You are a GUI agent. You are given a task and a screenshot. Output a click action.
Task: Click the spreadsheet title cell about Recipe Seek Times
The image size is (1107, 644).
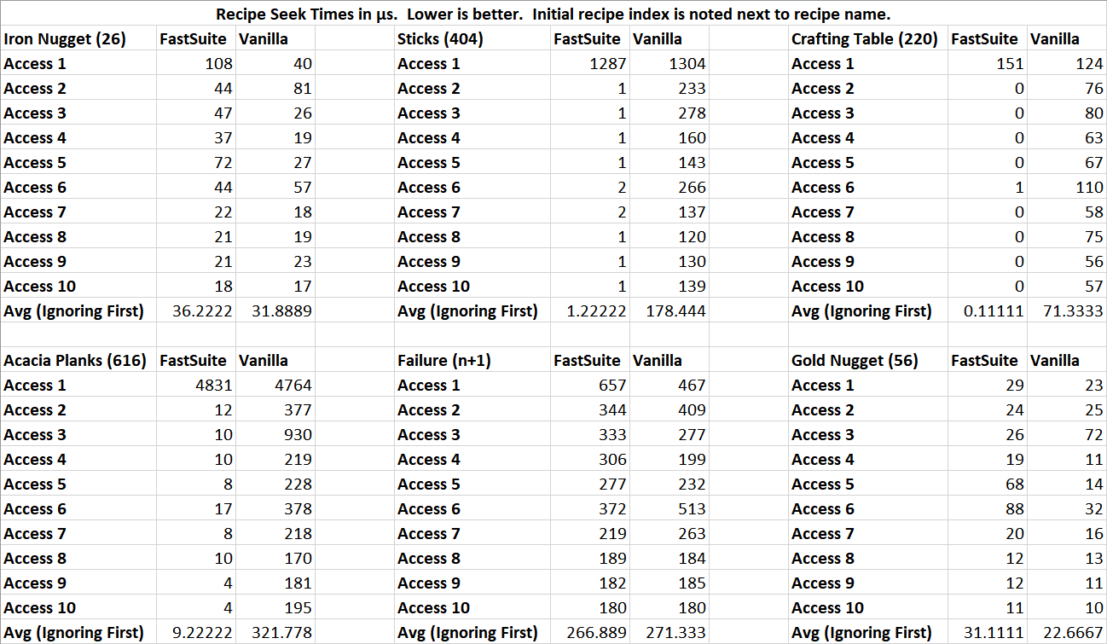click(x=553, y=15)
